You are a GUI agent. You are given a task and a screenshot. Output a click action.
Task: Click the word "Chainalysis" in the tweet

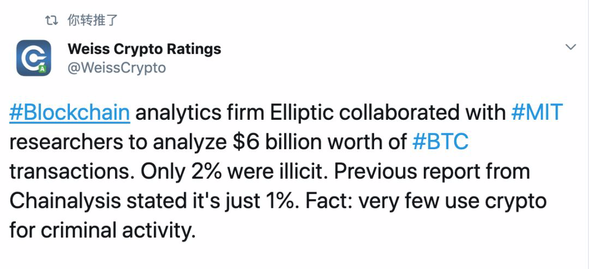point(65,201)
